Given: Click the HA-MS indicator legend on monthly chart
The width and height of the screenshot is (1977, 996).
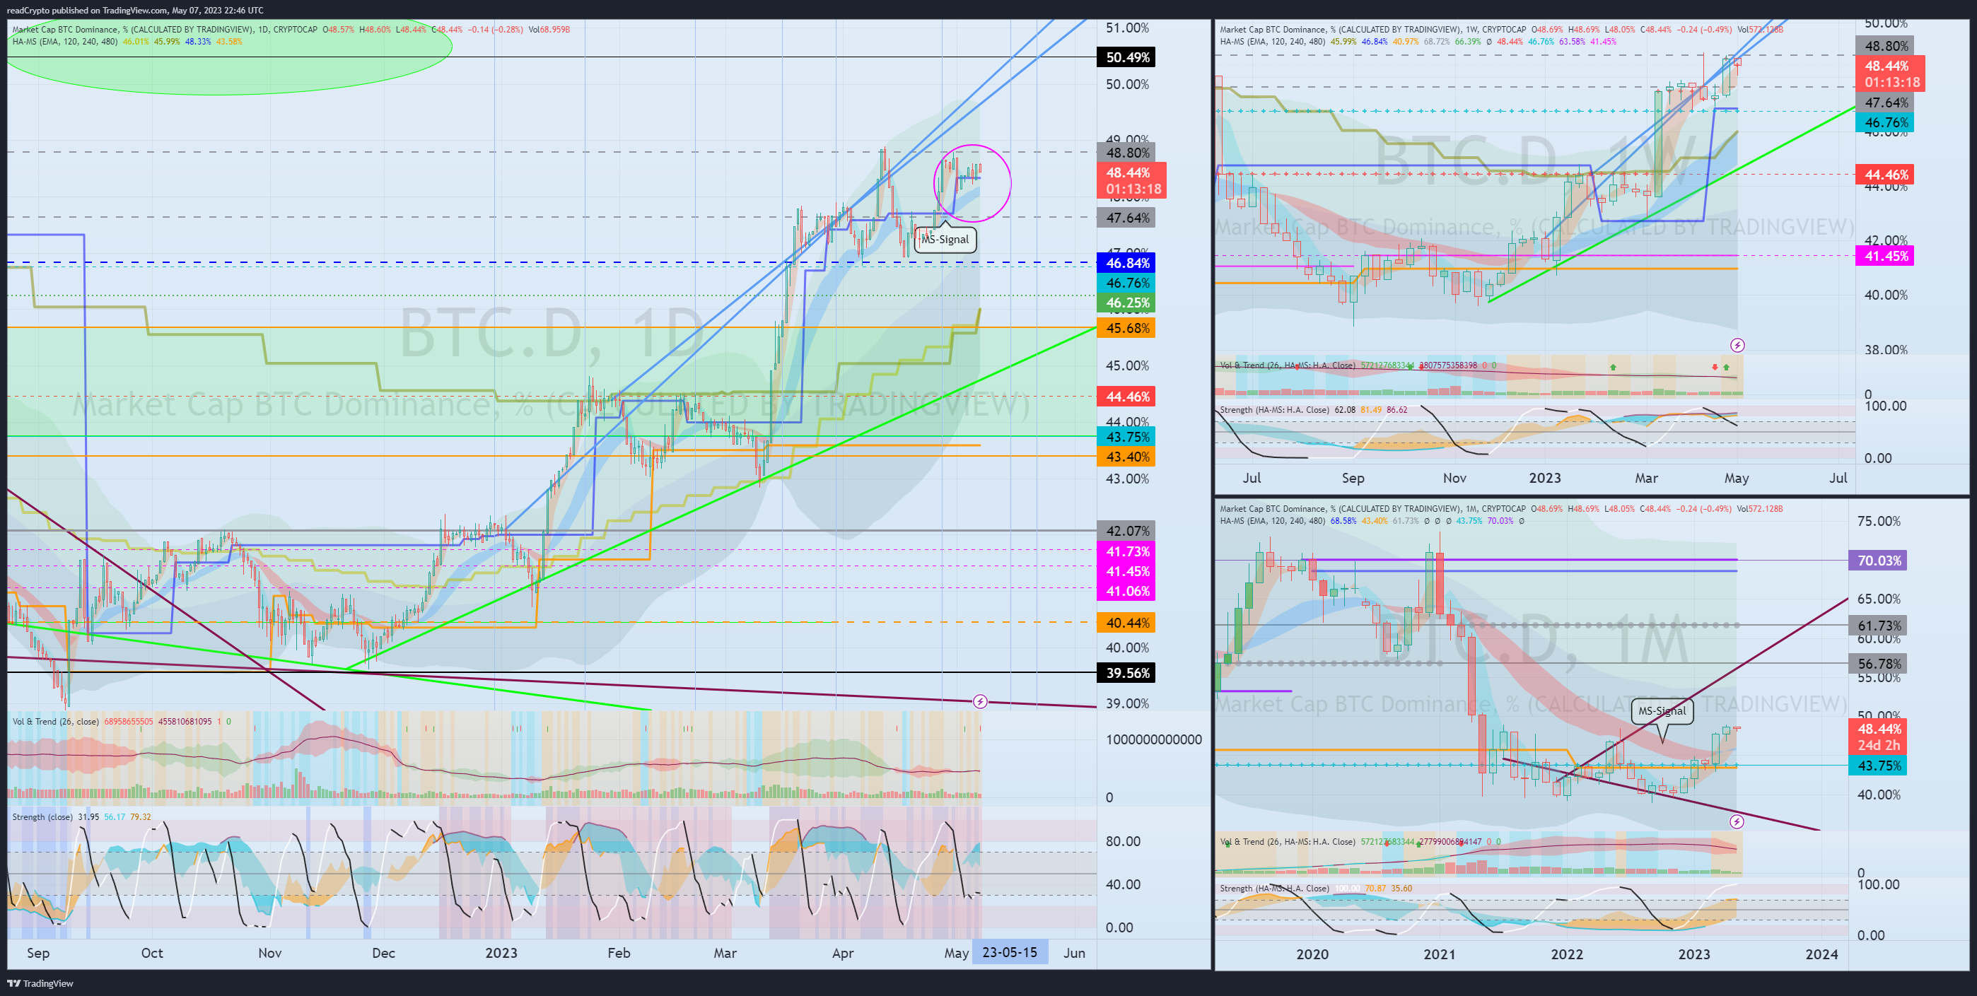Looking at the screenshot, I should pos(1372,521).
